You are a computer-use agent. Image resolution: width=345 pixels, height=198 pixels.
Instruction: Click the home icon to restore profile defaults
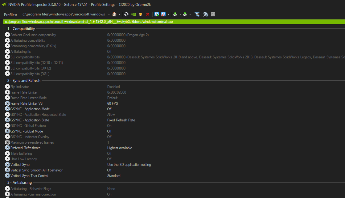coord(115,14)
